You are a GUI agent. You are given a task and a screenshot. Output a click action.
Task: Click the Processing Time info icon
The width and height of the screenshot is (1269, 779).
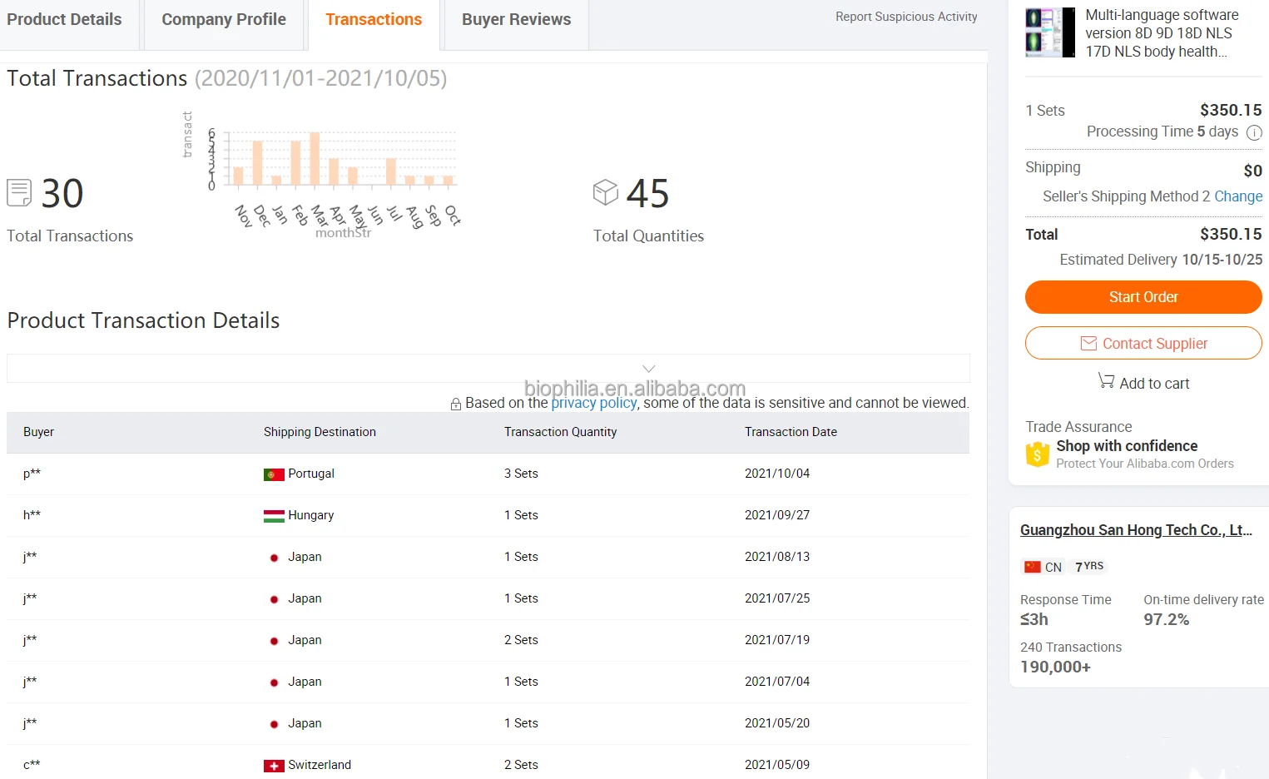(1254, 132)
